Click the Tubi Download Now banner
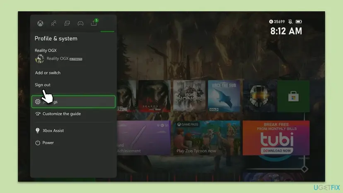The width and height of the screenshot is (343, 193). [x=276, y=138]
